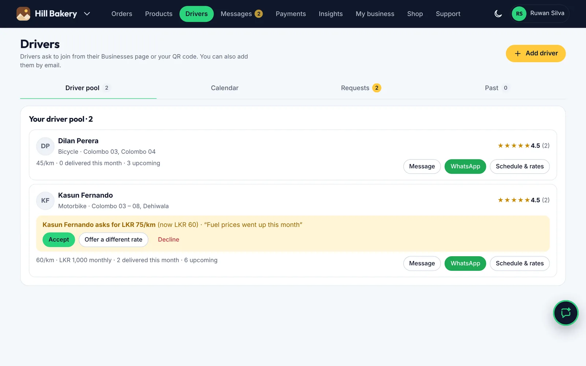Open the Payments page
Viewport: 586px width, 366px height.
(x=290, y=14)
